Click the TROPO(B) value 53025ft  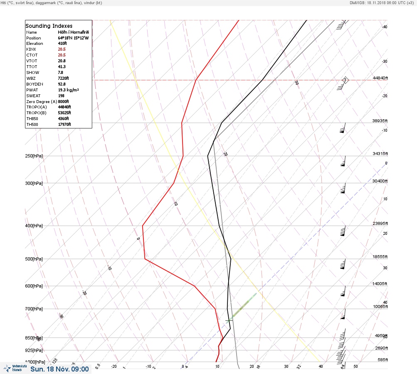(x=64, y=113)
